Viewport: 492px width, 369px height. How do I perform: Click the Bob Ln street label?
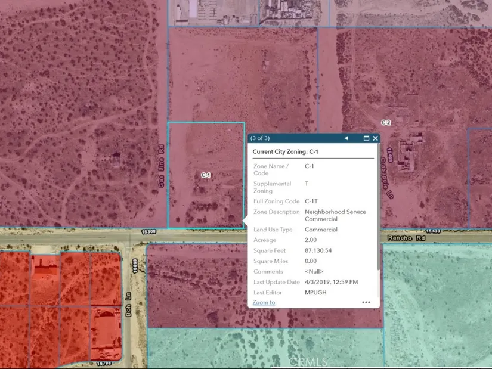click(129, 311)
